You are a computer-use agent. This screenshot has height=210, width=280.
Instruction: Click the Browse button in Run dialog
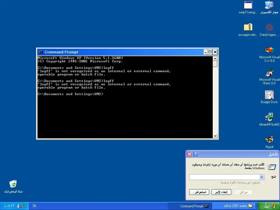199,192
